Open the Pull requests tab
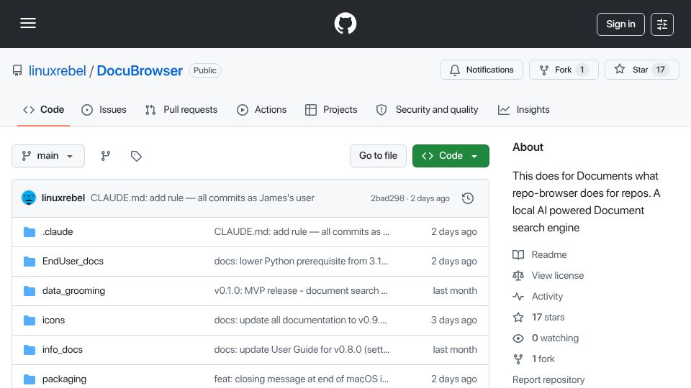The width and height of the screenshot is (691, 388). (181, 110)
